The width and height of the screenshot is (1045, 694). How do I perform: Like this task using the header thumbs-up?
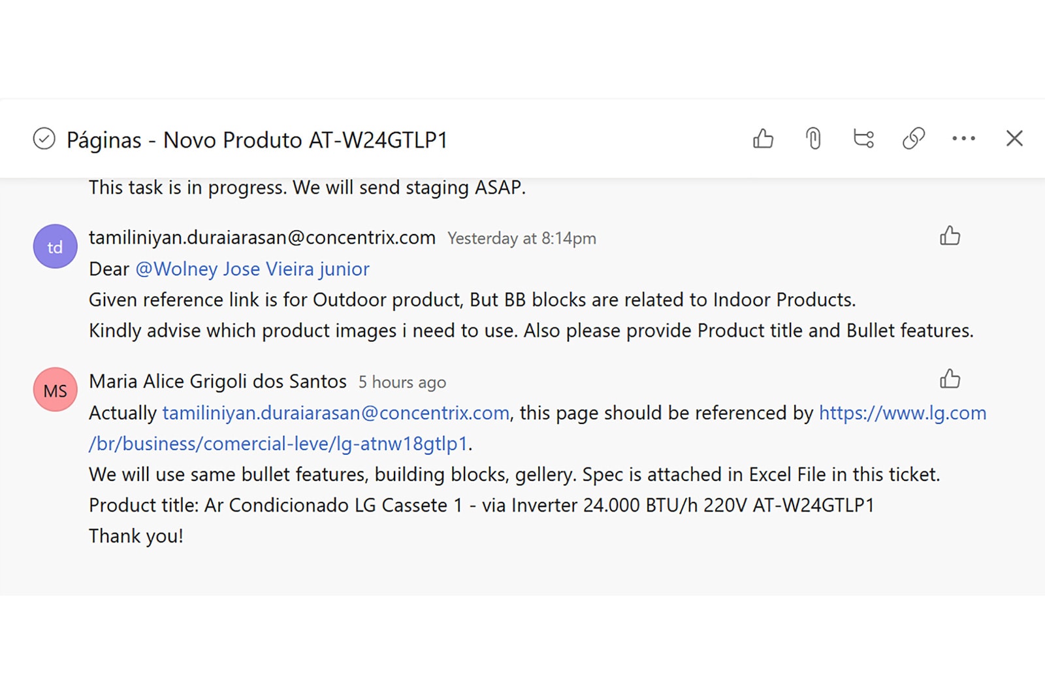point(763,139)
